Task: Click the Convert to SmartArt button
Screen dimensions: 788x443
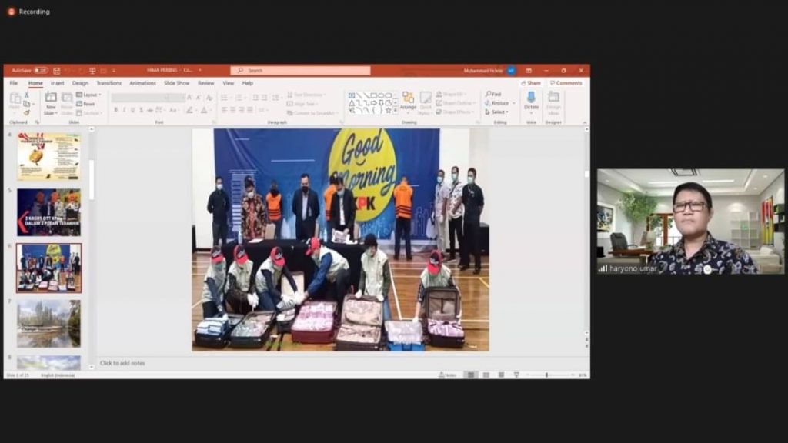Action: [x=311, y=114]
